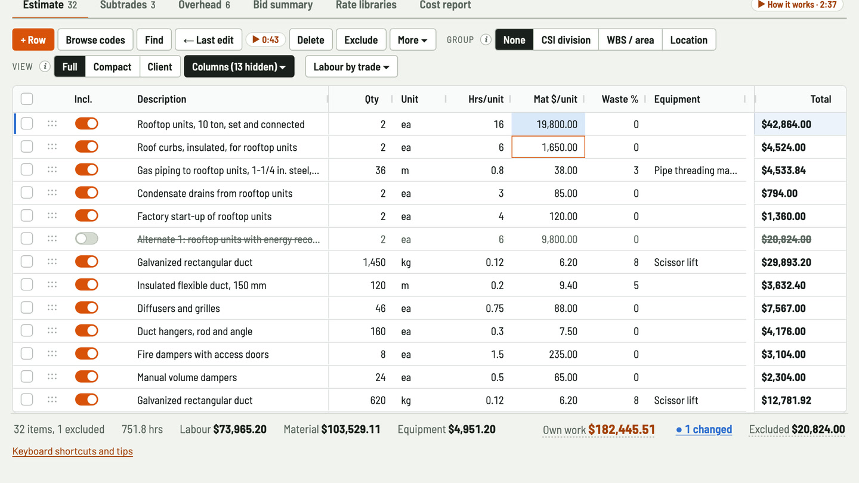
Task: Open the Columns (13 hidden) dropdown
Action: (239, 67)
